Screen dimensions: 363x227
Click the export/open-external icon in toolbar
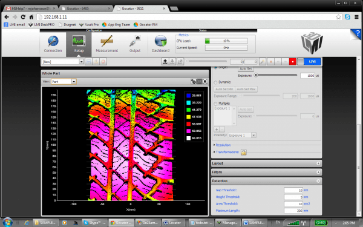(x=180, y=62)
